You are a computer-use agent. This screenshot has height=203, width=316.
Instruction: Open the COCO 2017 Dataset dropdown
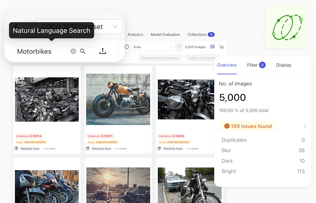pos(80,27)
